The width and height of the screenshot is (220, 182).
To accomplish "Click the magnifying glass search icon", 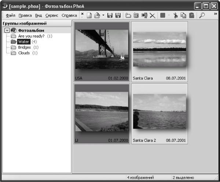I will (x=202, y=15).
